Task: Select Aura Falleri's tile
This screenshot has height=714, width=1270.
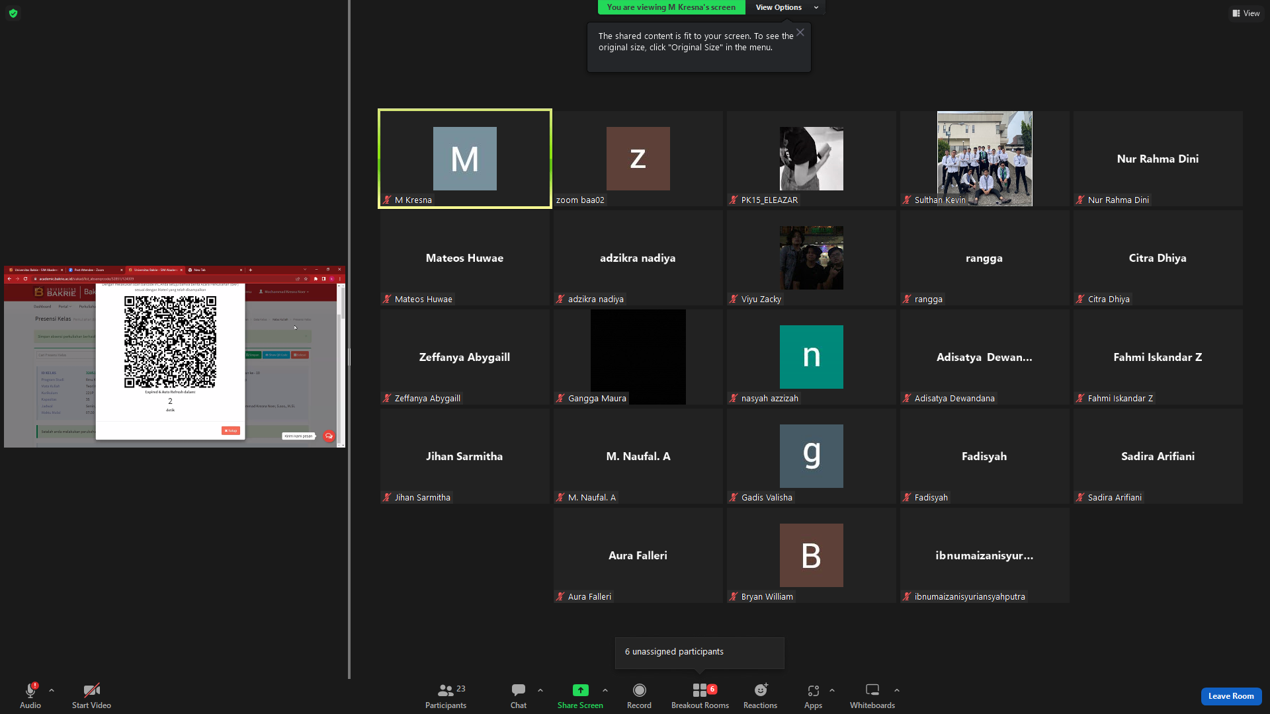Action: (638, 555)
